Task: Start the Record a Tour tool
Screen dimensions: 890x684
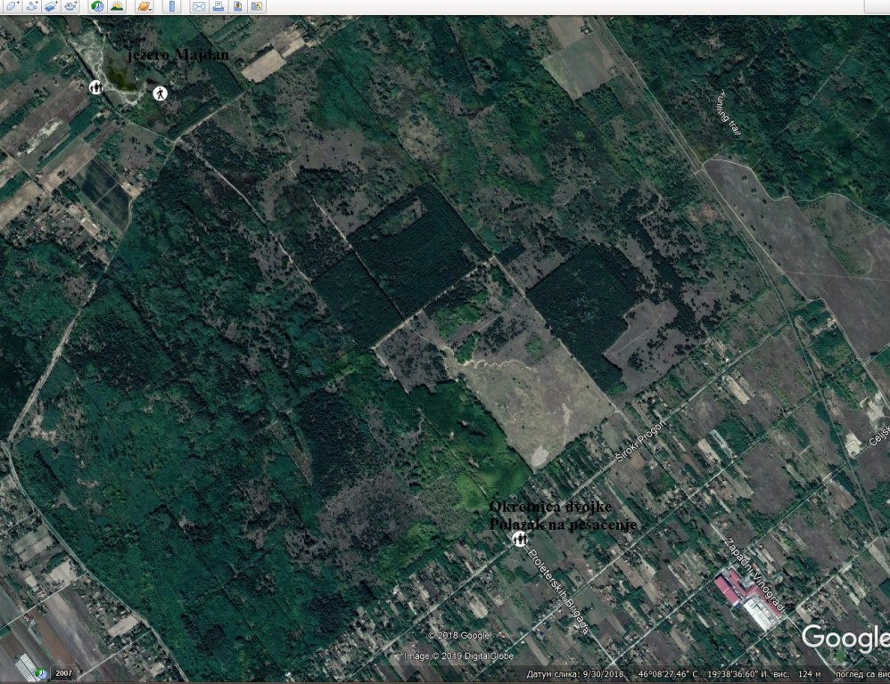Action: tap(71, 6)
